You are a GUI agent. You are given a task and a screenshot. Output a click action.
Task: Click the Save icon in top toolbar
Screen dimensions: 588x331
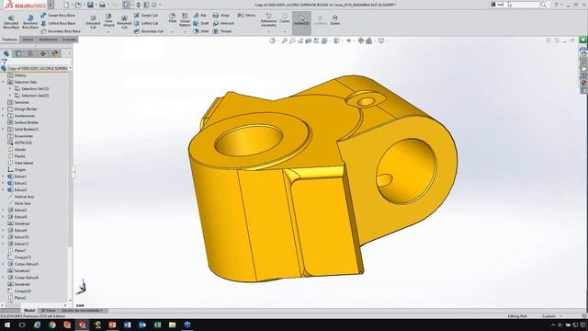pos(90,5)
